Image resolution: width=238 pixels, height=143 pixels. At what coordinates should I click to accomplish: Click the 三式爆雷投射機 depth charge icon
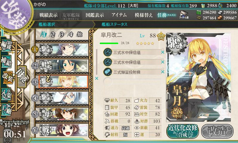[x=108, y=72]
